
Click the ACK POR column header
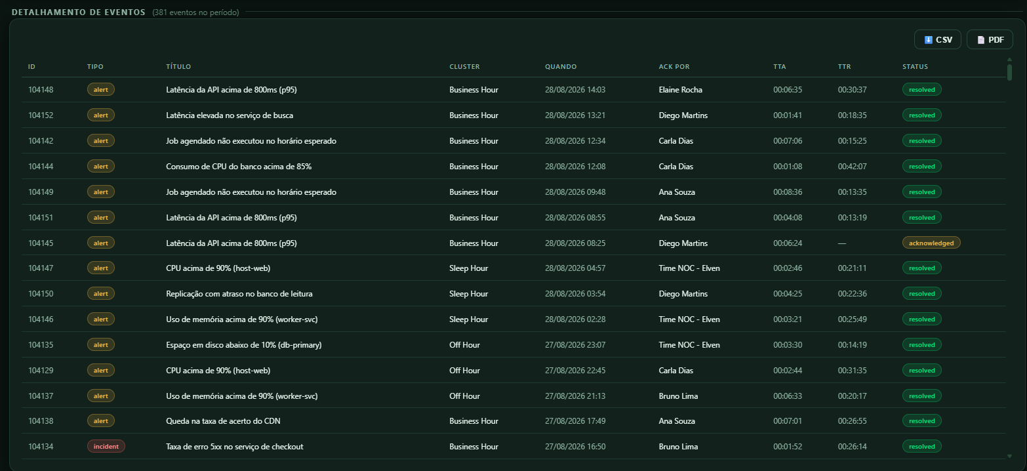pyautogui.click(x=674, y=67)
